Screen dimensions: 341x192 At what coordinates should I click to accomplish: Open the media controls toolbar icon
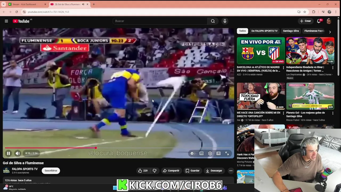click(x=323, y=12)
